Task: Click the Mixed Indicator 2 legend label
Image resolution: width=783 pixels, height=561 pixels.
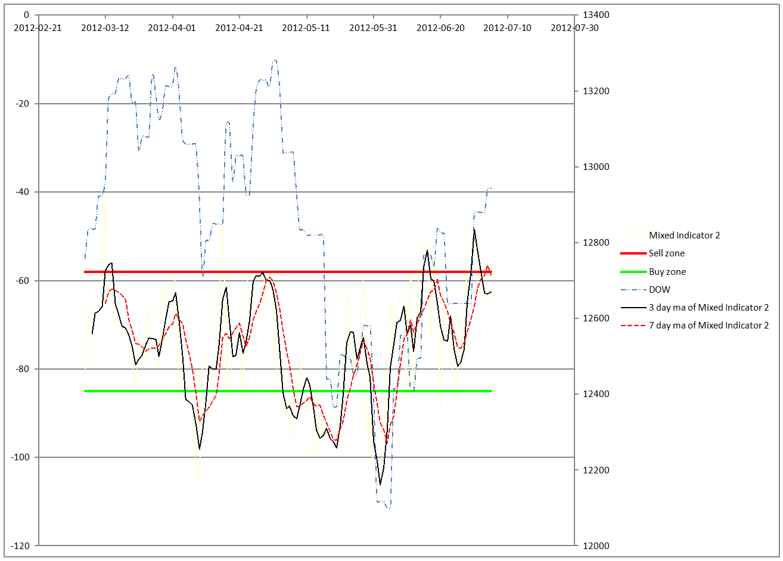Action: point(684,235)
